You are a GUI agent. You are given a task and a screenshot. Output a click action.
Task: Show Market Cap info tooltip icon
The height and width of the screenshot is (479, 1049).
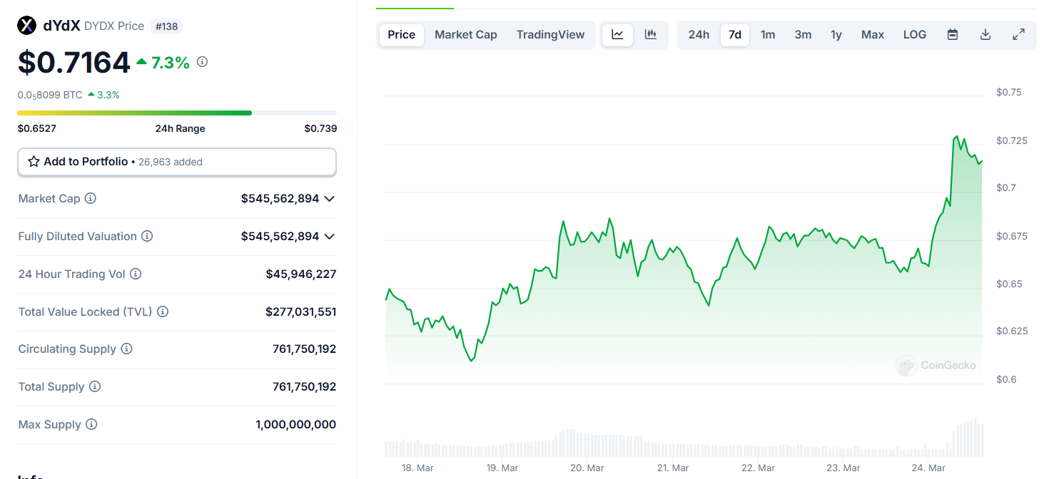point(91,198)
